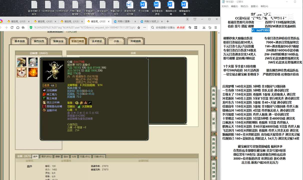Switch to the 基本信息 tab
Viewport: 303px width, 180px height.
point(20,41)
